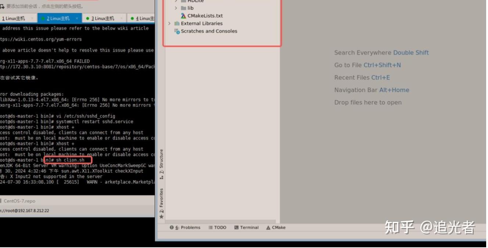Image resolution: width=488 pixels, height=248 pixels.
Task: Click the Scratches and Consoles icon
Action: (177, 31)
